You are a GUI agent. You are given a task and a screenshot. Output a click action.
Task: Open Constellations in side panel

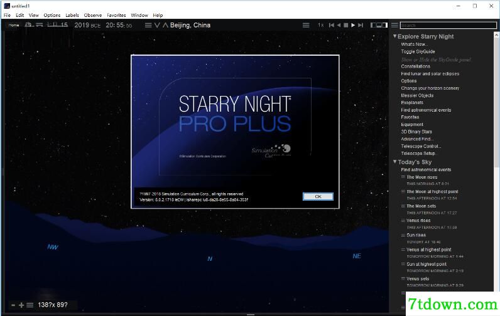(x=415, y=66)
